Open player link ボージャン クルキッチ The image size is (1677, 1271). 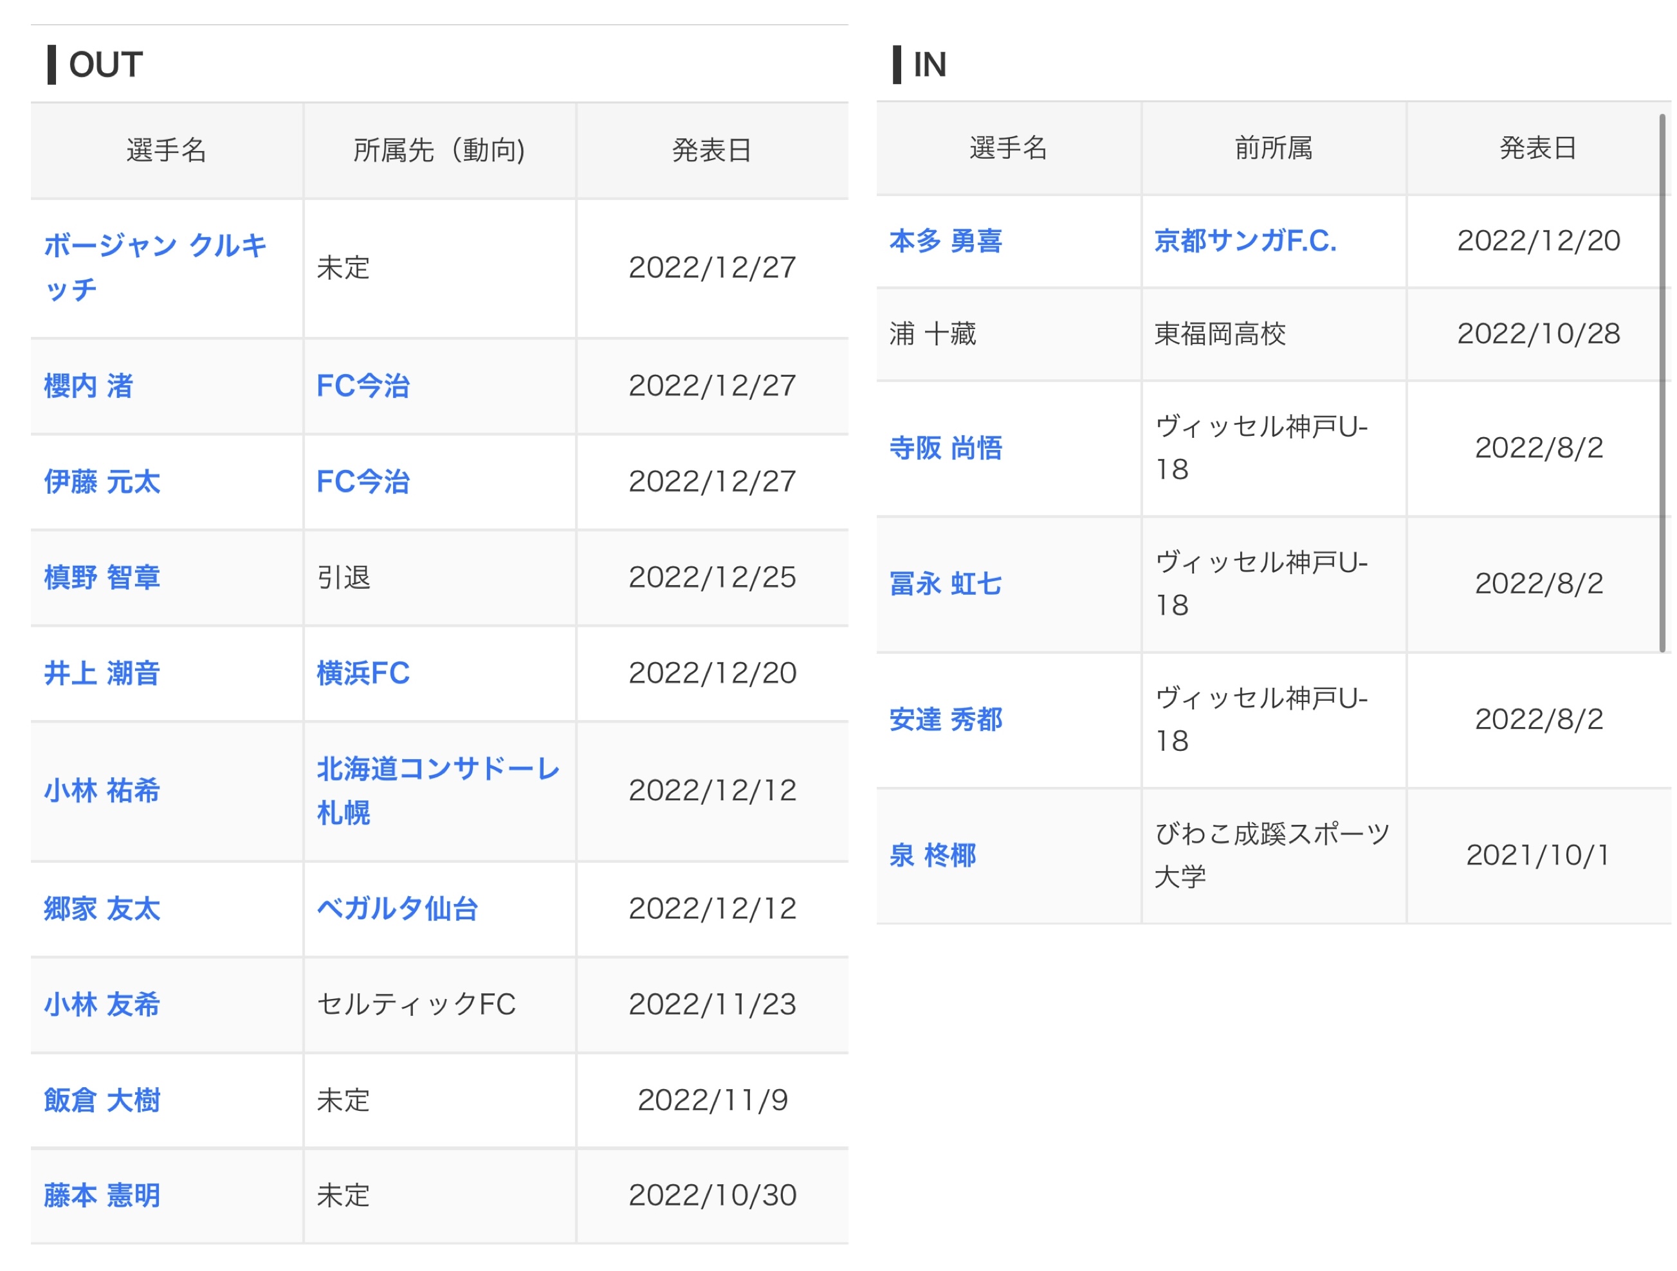154,246
